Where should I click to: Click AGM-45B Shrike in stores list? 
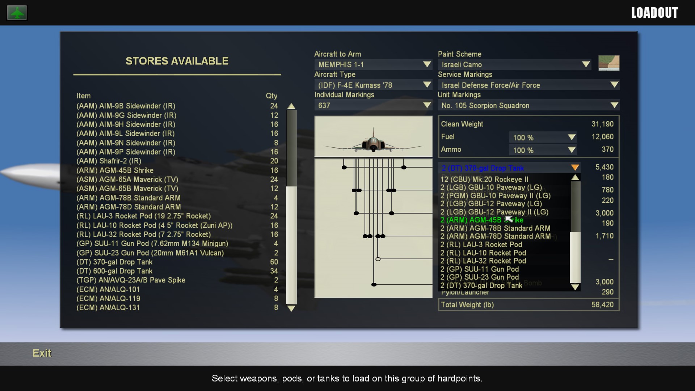(x=177, y=171)
